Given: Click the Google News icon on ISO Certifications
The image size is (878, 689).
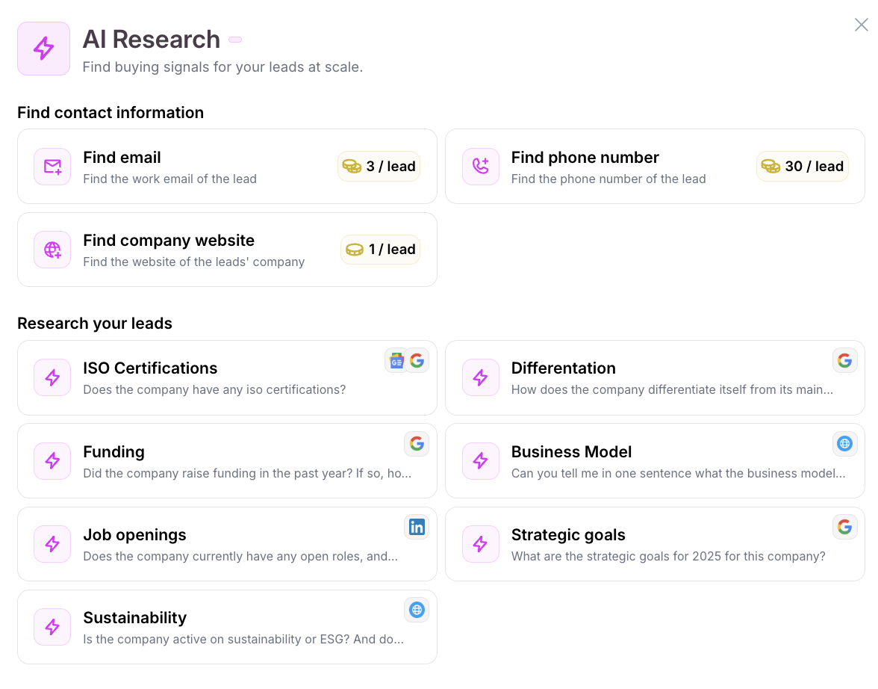Looking at the screenshot, I should coord(396,361).
